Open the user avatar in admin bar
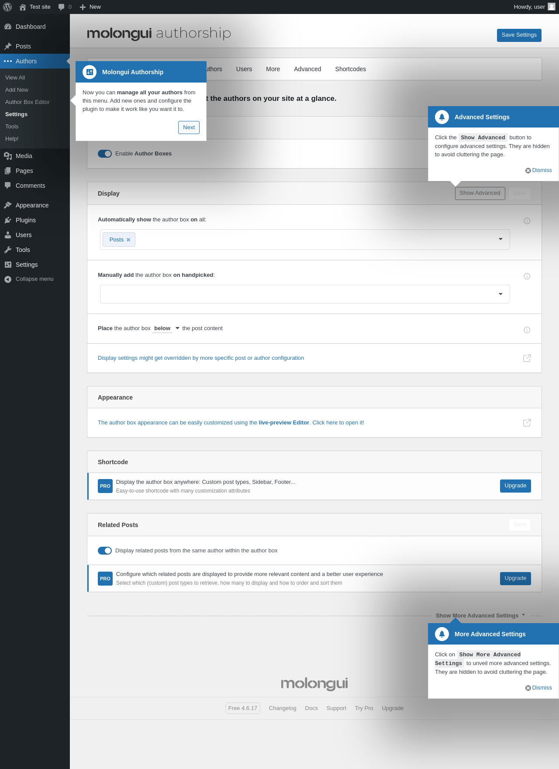559x769 pixels. point(552,7)
